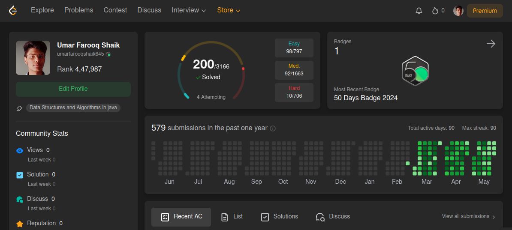Click the 4 Attempting text
The image size is (512, 230).
click(x=211, y=97)
